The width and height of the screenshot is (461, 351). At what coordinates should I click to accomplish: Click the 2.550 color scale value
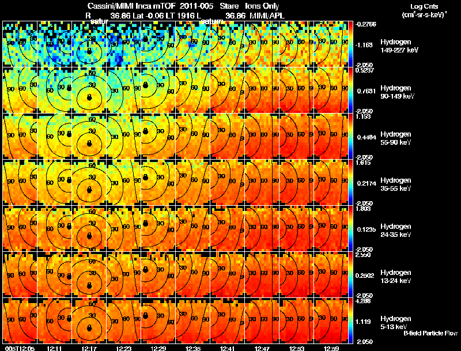click(x=363, y=255)
